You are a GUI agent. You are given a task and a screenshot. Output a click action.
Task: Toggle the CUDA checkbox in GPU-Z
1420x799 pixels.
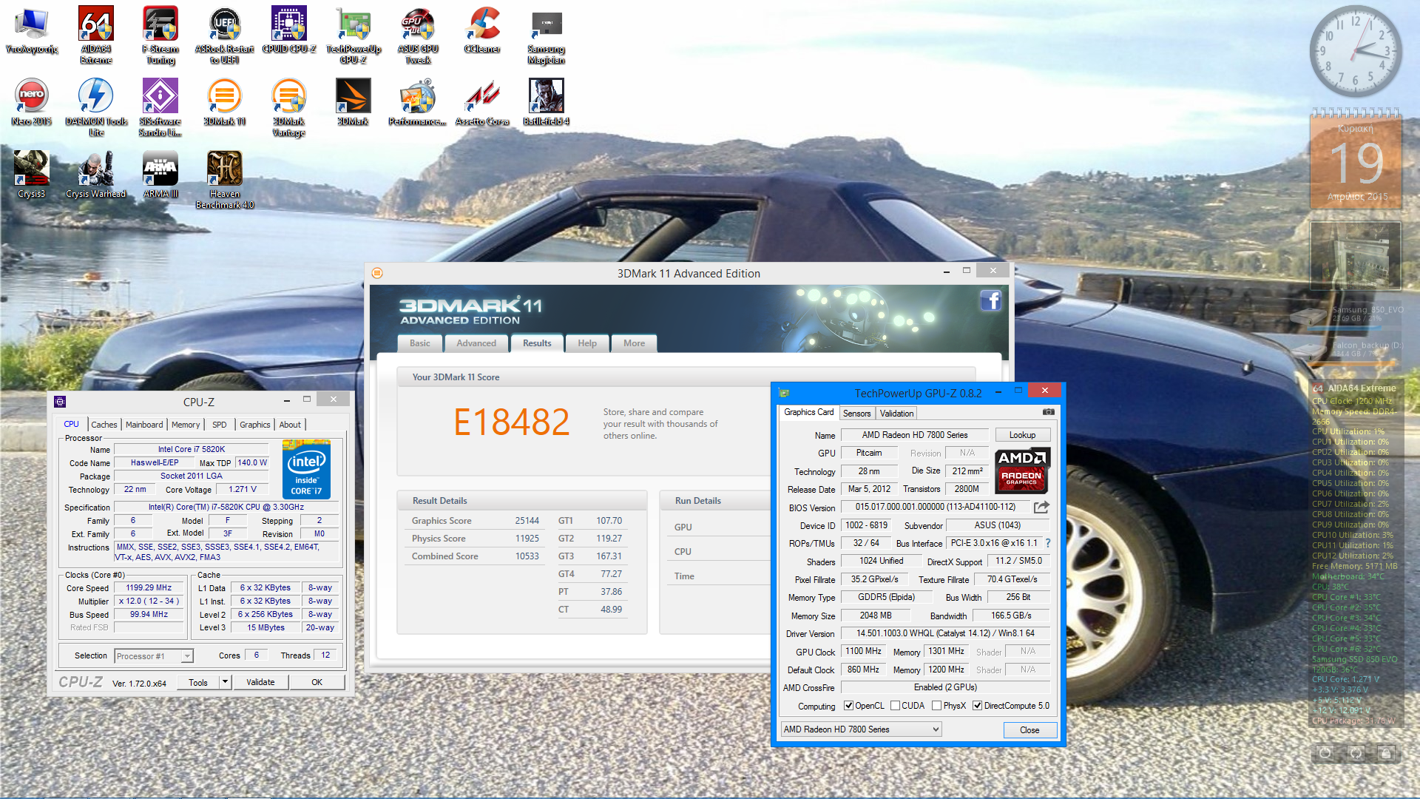click(895, 706)
